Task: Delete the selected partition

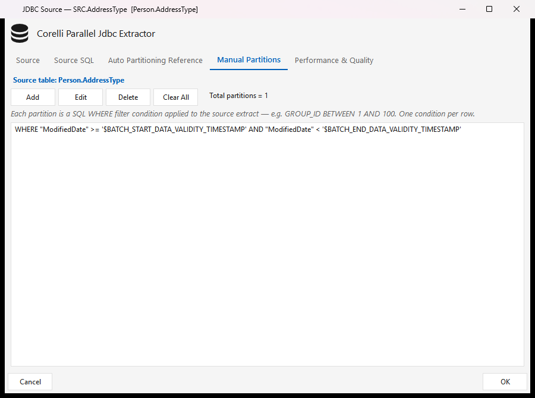Action: tap(128, 97)
